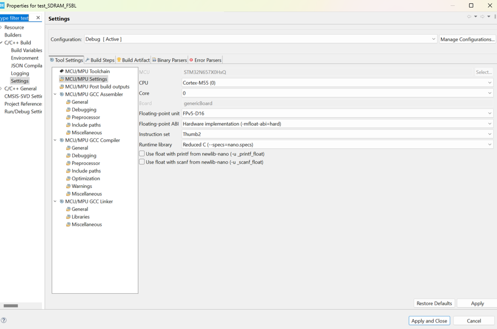Go back with the navigation back arrow
This screenshot has height=329, width=497.
(469, 16)
